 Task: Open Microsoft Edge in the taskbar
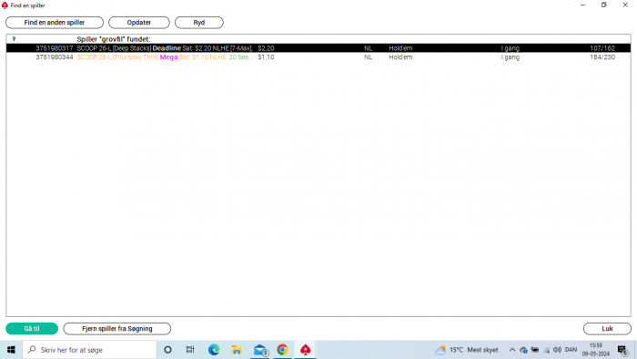(x=214, y=350)
